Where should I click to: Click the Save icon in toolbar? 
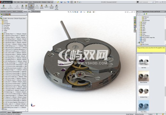click(61, 2)
